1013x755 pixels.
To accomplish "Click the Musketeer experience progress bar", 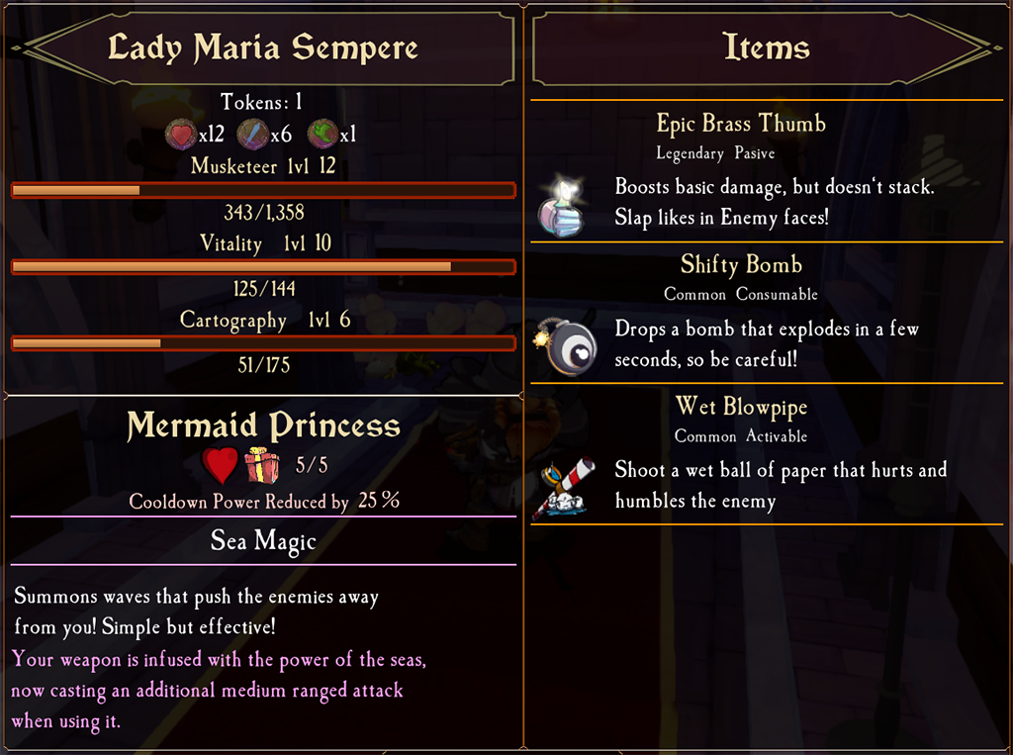I will (x=263, y=190).
